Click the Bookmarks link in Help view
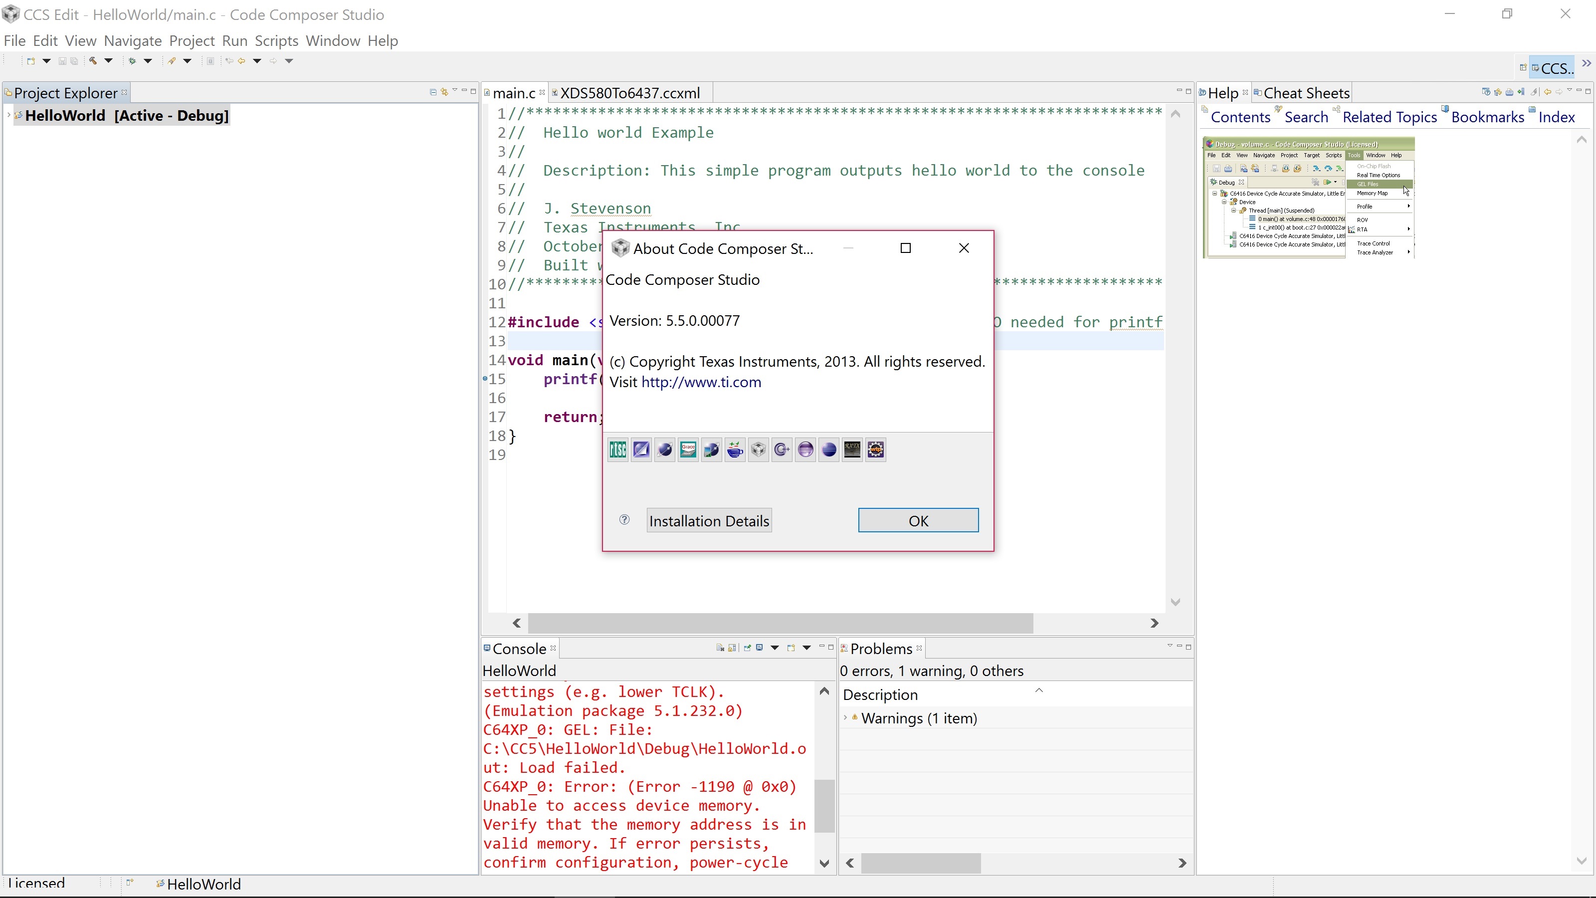Image resolution: width=1596 pixels, height=898 pixels. [1488, 117]
